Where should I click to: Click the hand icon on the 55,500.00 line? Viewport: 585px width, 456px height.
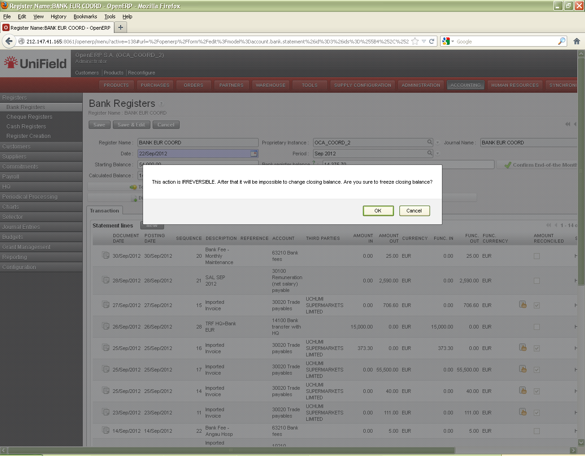coord(522,369)
